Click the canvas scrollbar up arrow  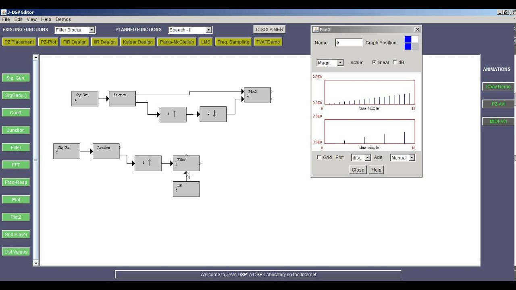click(36, 58)
